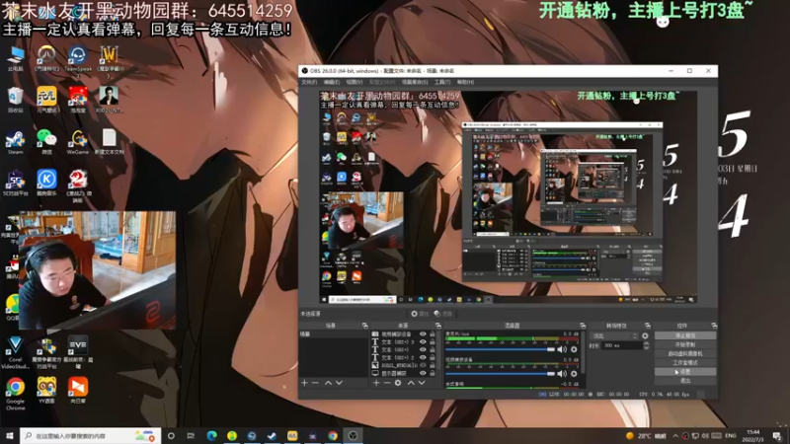The height and width of the screenshot is (444, 790).
Task: Pop out the Scenes dock panel
Action: [x=364, y=326]
